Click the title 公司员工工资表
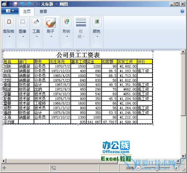Image resolution: width=187 pixels, height=173 pixels. pyautogui.click(x=78, y=55)
